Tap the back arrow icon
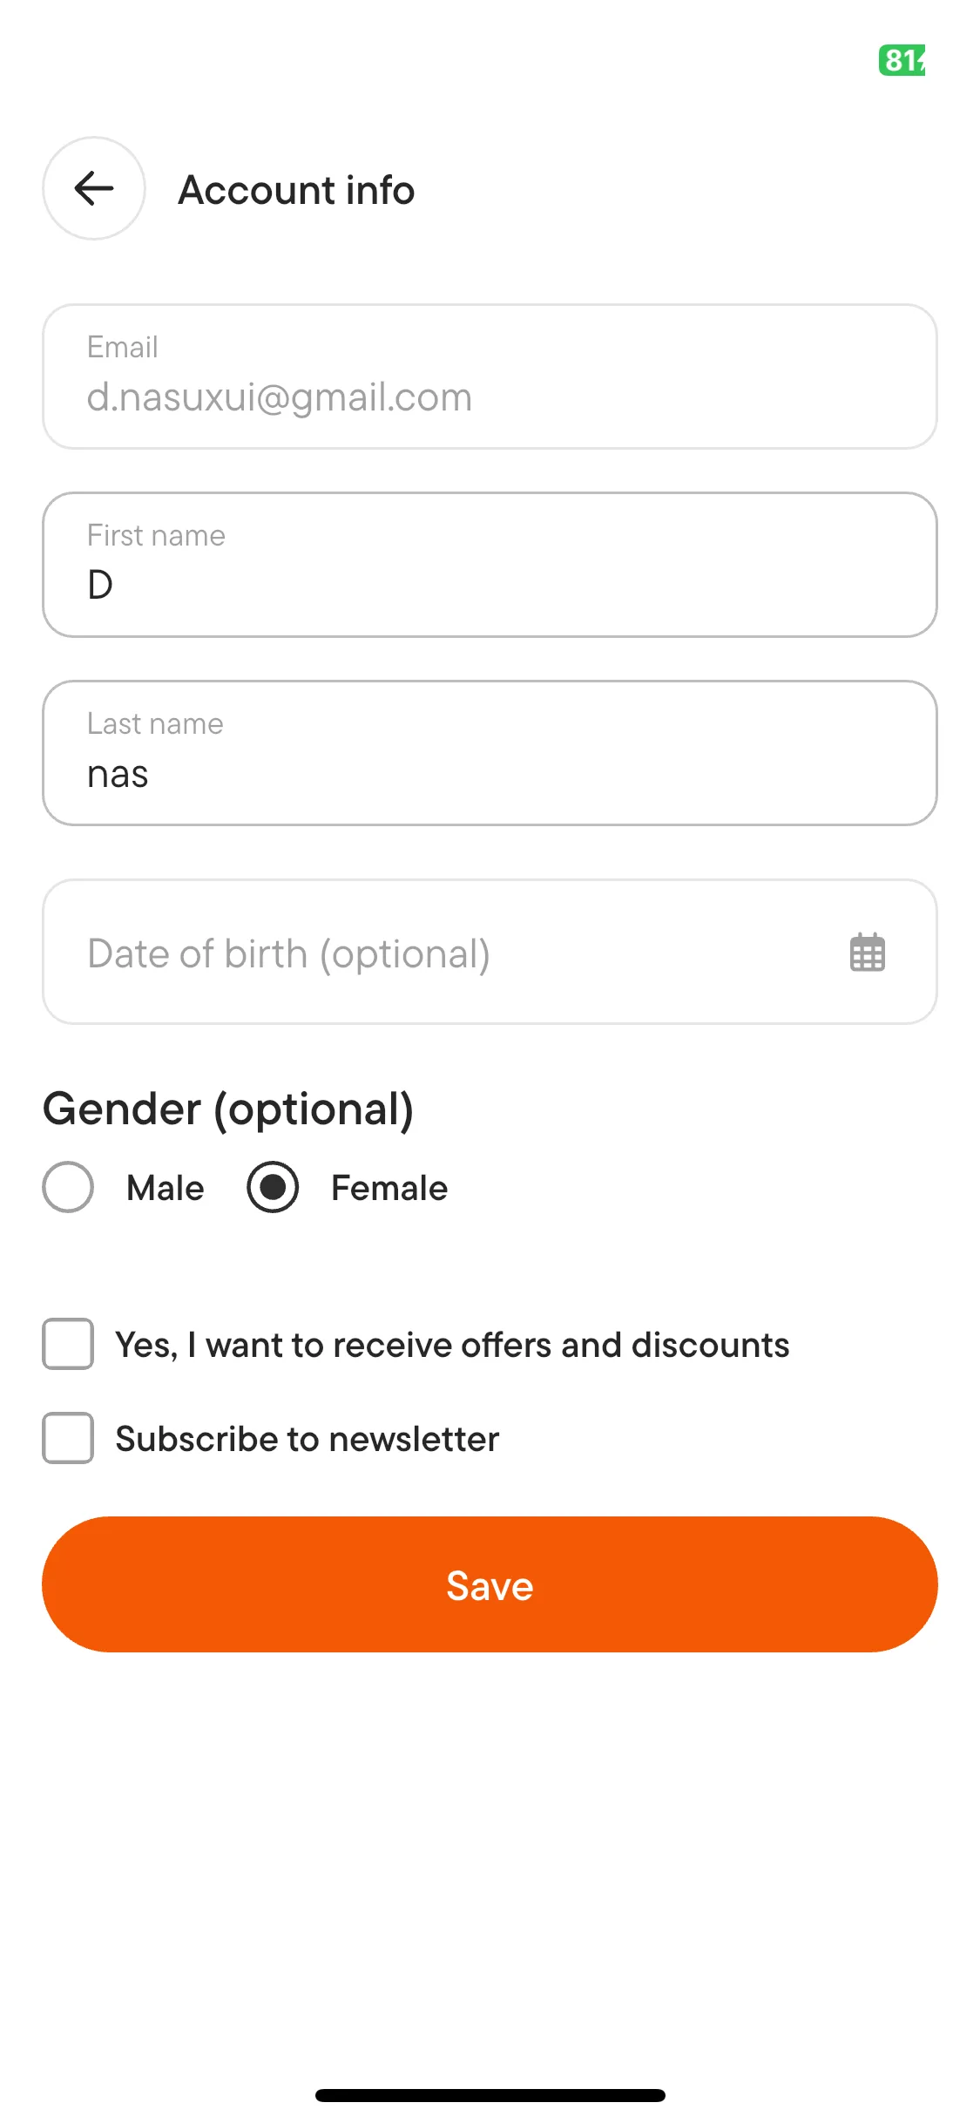 point(94,188)
